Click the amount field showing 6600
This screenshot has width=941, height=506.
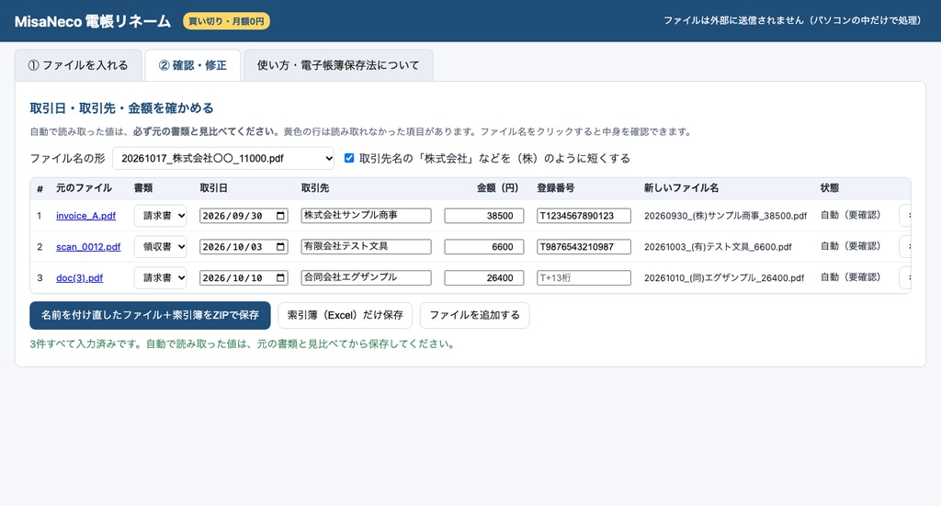click(x=483, y=247)
